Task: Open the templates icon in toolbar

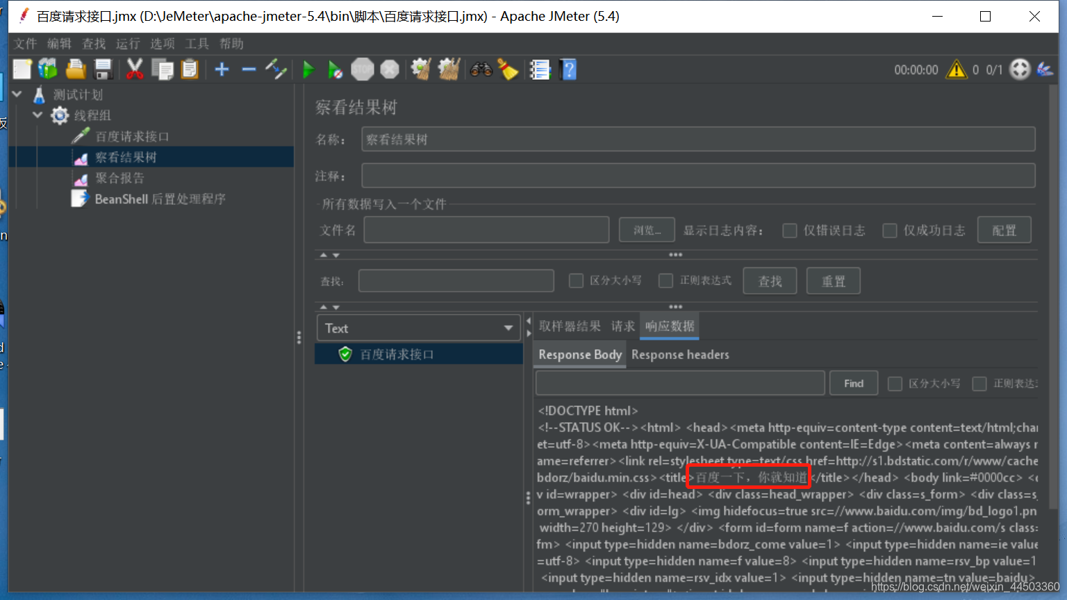Action: tap(48, 69)
